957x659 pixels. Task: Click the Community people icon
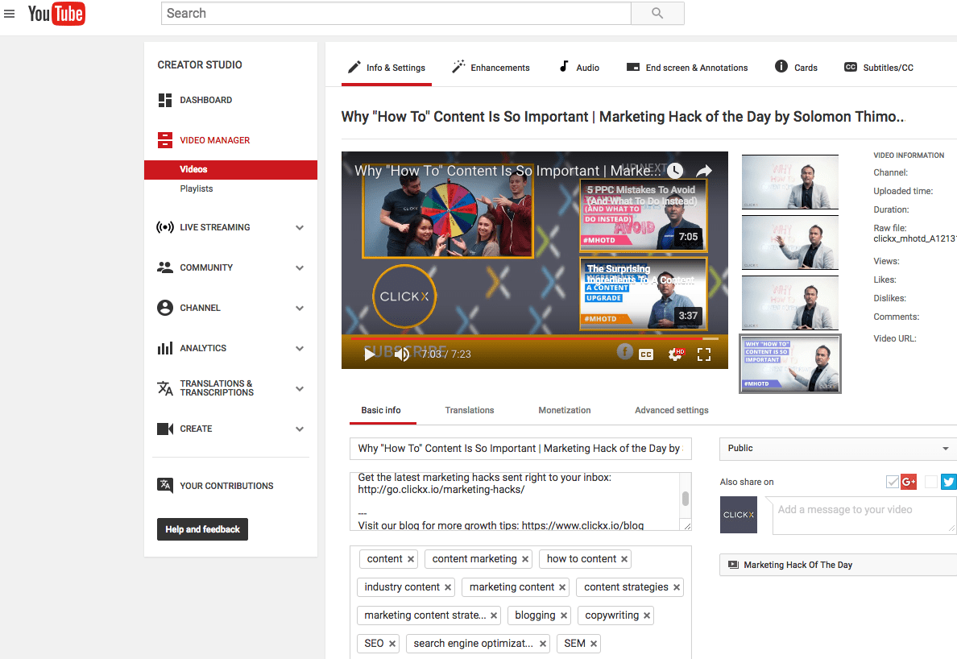point(165,267)
